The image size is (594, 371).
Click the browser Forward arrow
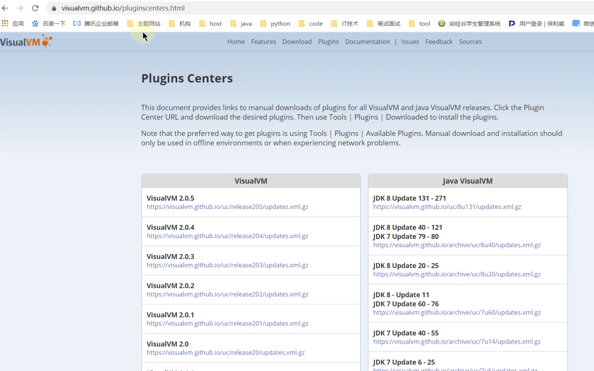pos(20,8)
